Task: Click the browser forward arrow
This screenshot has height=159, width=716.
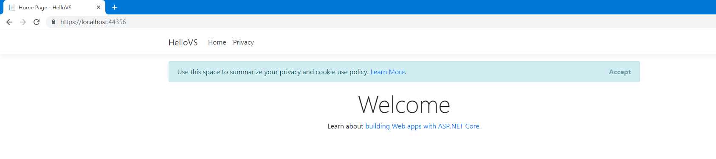Action: (23, 22)
